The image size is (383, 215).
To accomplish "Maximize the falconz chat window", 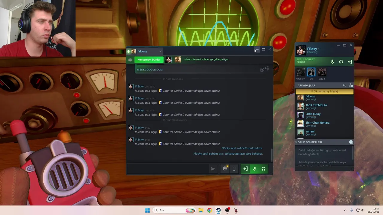I will point(263,50).
